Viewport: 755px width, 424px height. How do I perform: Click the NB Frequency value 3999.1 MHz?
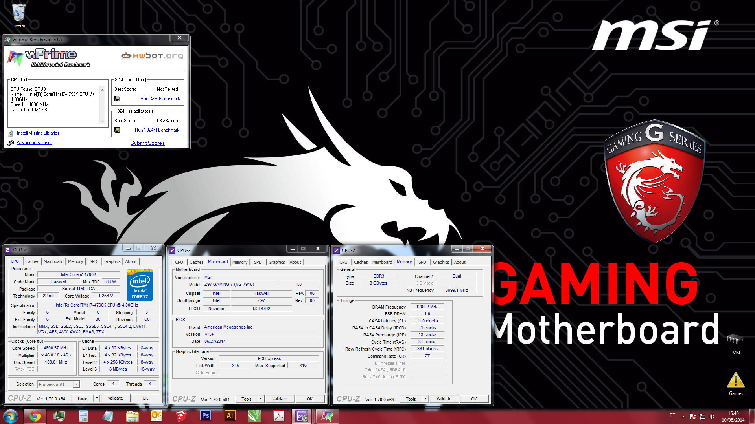pos(457,291)
